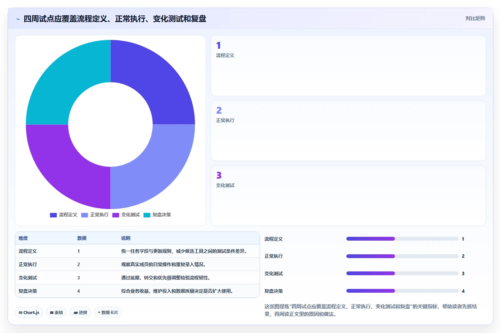Click the description starting 综合业务收益
The image size is (501, 333).
tap(177, 291)
